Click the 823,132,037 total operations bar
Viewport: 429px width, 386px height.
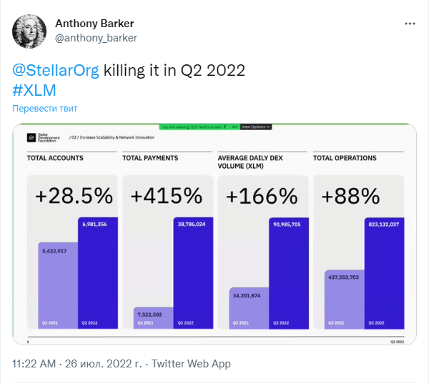[x=384, y=273]
